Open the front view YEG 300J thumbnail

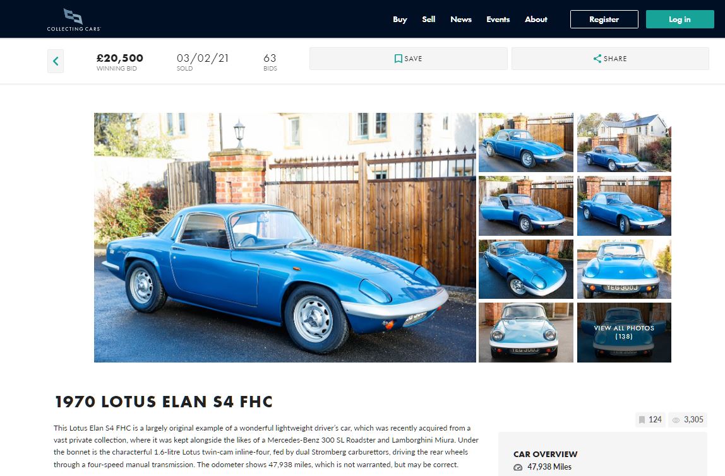click(x=624, y=269)
